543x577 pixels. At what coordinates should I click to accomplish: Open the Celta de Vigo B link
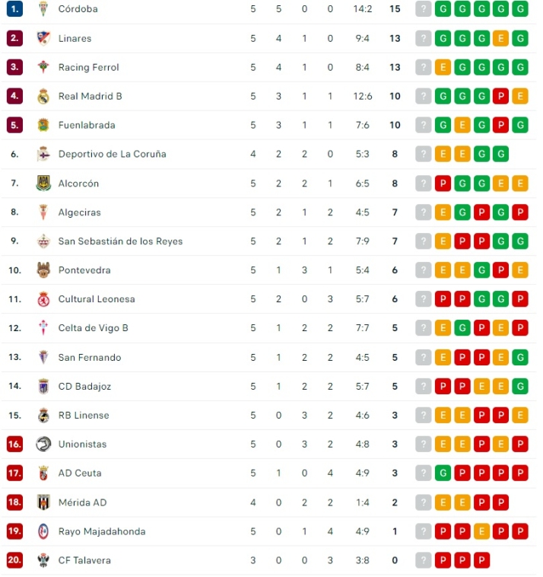tap(93, 328)
